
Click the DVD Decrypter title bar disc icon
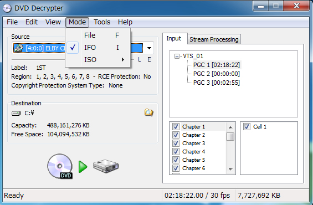pos(7,8)
